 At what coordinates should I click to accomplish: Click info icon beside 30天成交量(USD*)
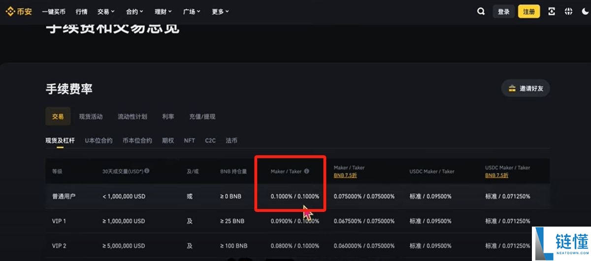(147, 171)
